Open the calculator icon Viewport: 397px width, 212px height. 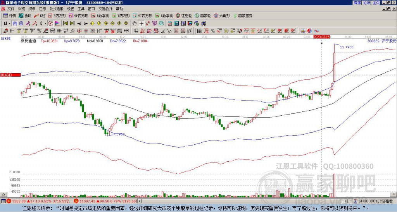[x=176, y=24]
